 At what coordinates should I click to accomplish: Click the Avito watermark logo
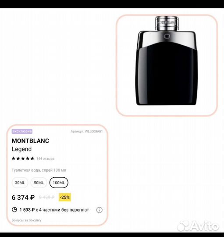pyautogui.click(x=198, y=226)
